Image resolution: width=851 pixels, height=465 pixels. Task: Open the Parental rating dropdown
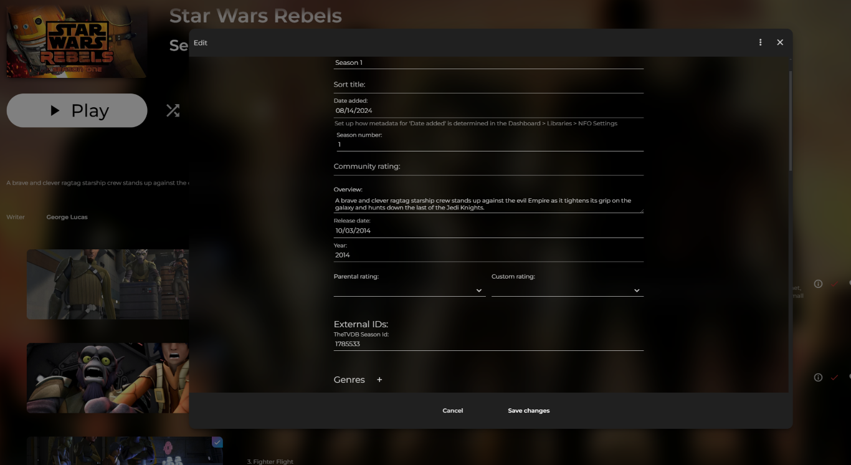410,290
